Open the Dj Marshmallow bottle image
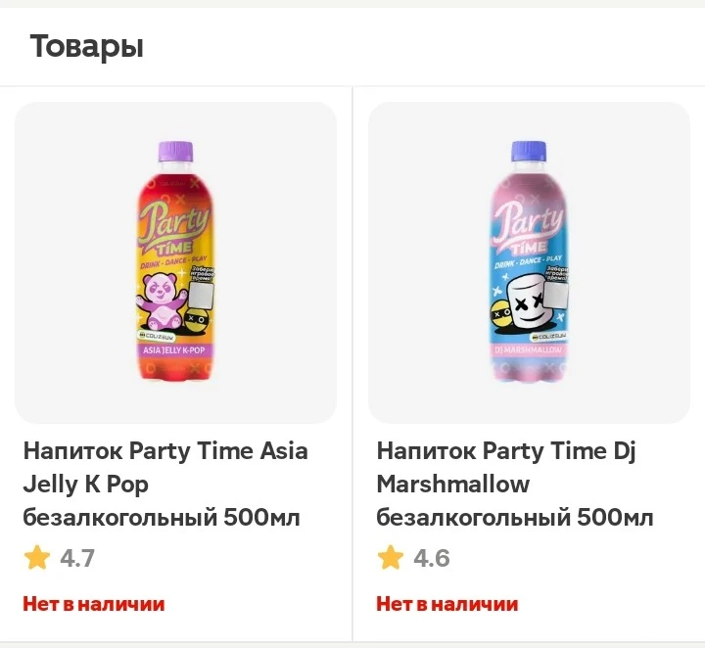The height and width of the screenshot is (648, 705). point(529,262)
